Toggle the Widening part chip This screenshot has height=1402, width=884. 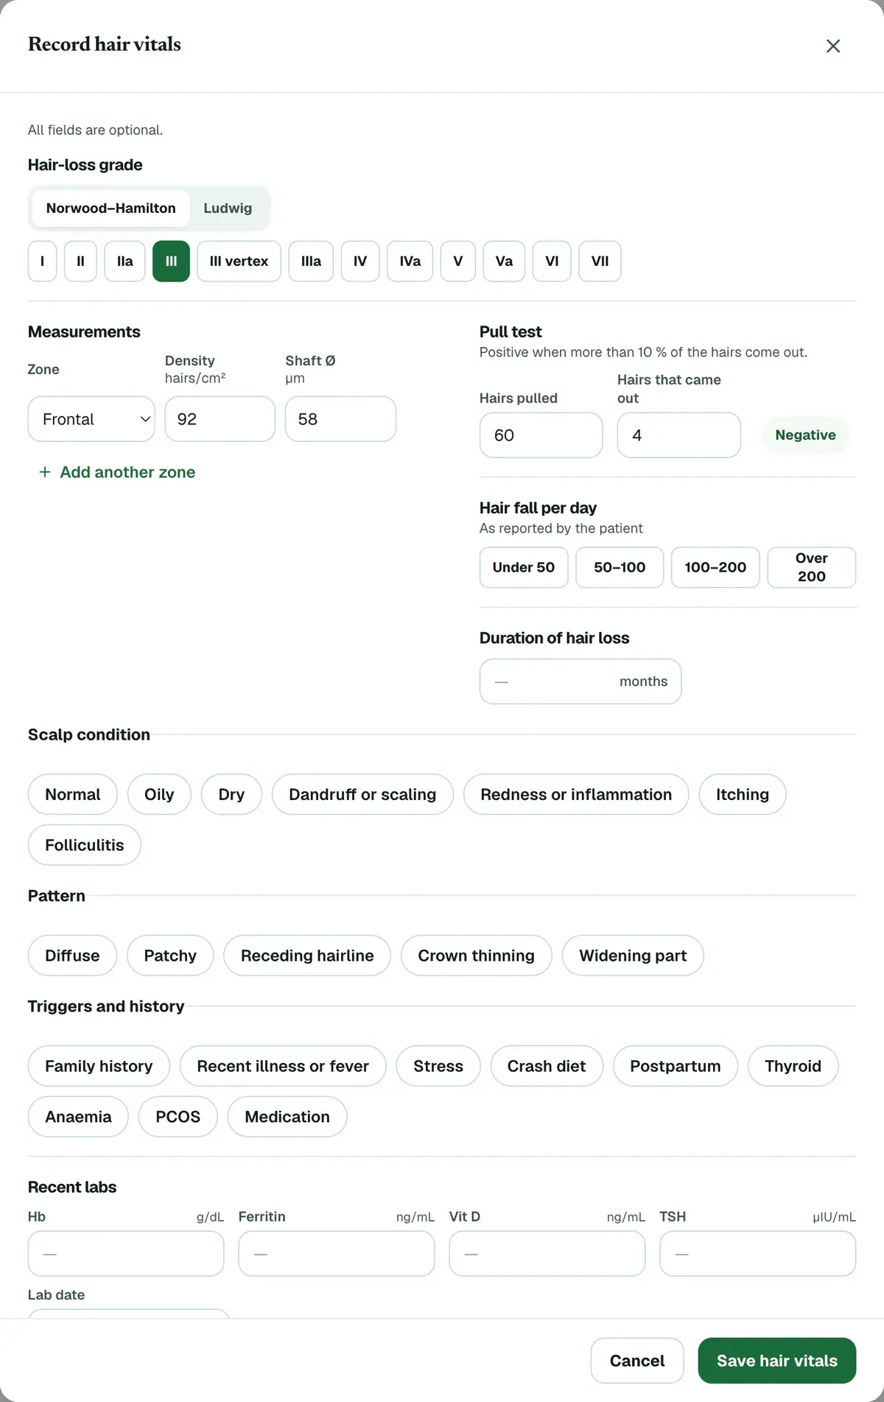[633, 956]
